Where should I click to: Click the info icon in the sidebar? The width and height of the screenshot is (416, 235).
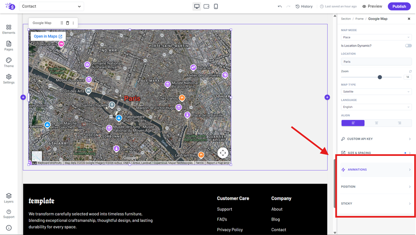9,228
